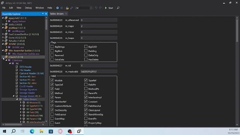Expand the 00 Module (1) table node
This screenshot has width=240, height=135.
click(21, 102)
